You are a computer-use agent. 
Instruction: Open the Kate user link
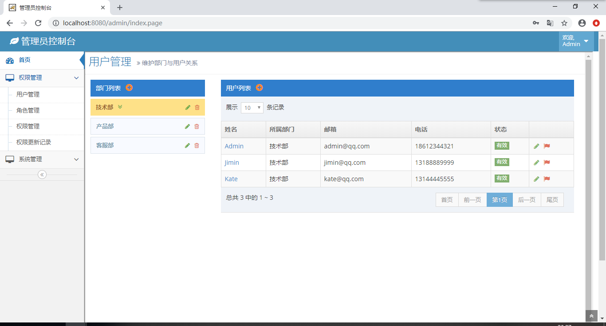(231, 179)
